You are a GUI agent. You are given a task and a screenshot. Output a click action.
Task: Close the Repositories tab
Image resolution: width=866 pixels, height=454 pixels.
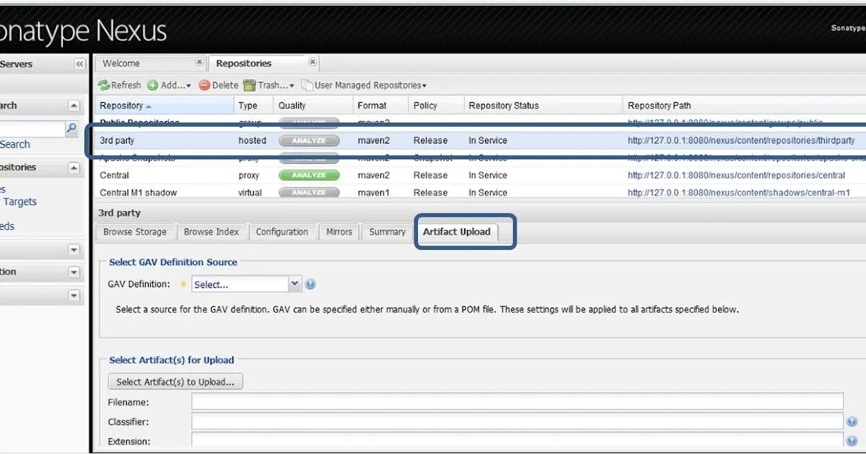tap(312, 62)
